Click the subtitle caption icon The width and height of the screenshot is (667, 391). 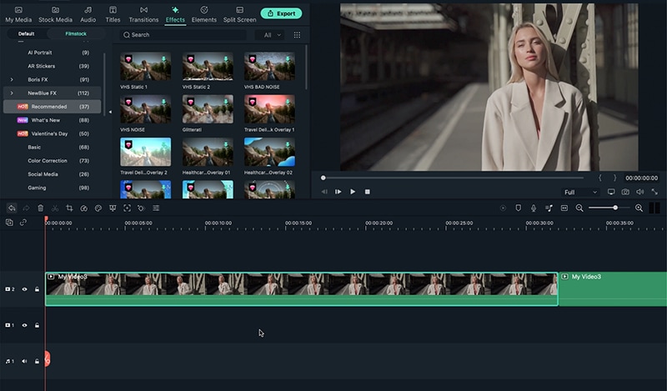point(564,208)
